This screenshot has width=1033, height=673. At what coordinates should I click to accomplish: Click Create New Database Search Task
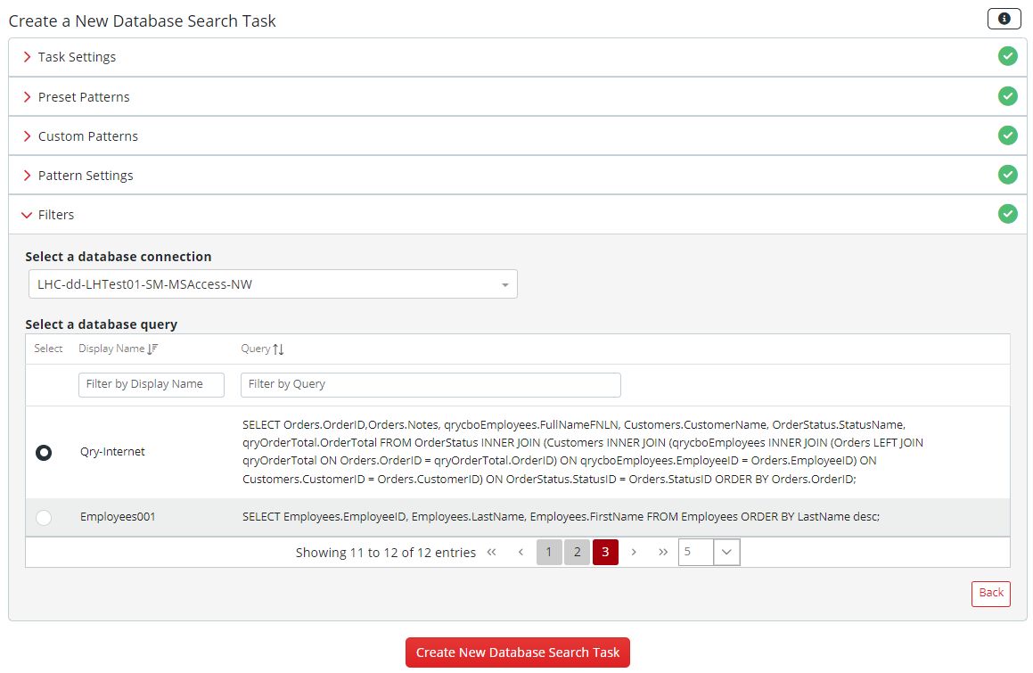[518, 652]
